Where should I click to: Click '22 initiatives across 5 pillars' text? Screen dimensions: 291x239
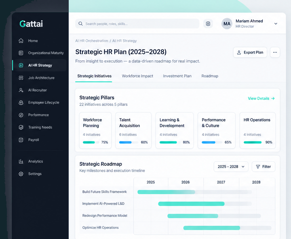[x=103, y=105]
